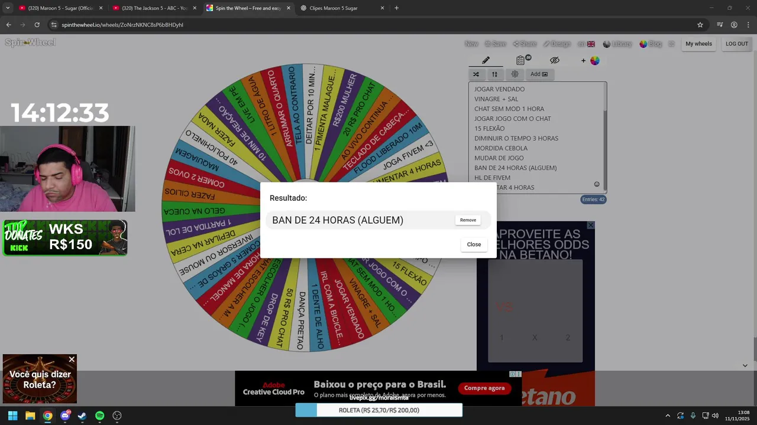
Task: Click Save in the top menu
Action: tap(496, 44)
